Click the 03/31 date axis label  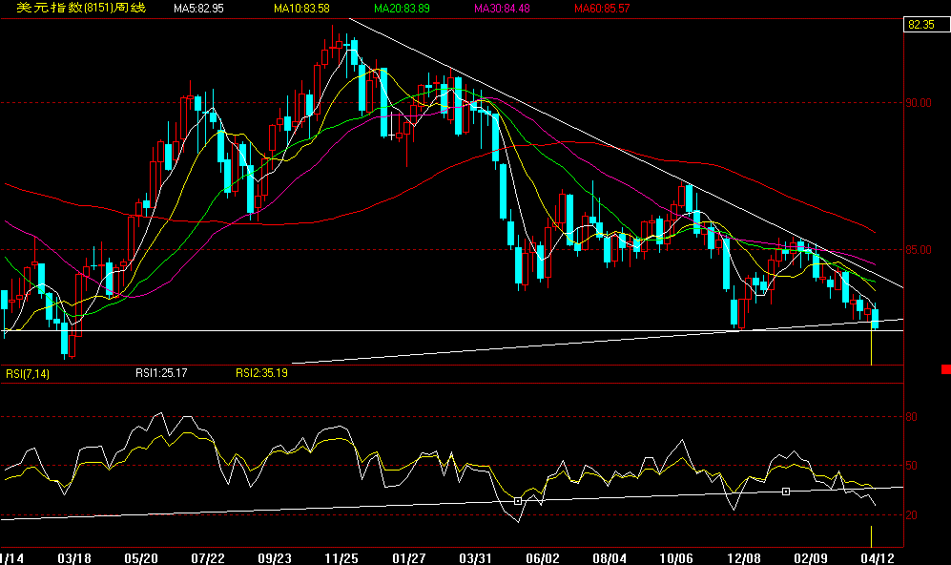tap(475, 558)
